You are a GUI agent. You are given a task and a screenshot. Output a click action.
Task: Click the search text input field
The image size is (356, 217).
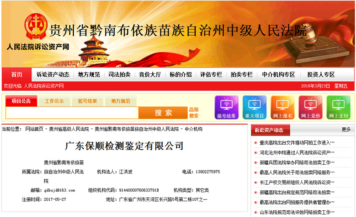pyautogui.click(x=72, y=113)
